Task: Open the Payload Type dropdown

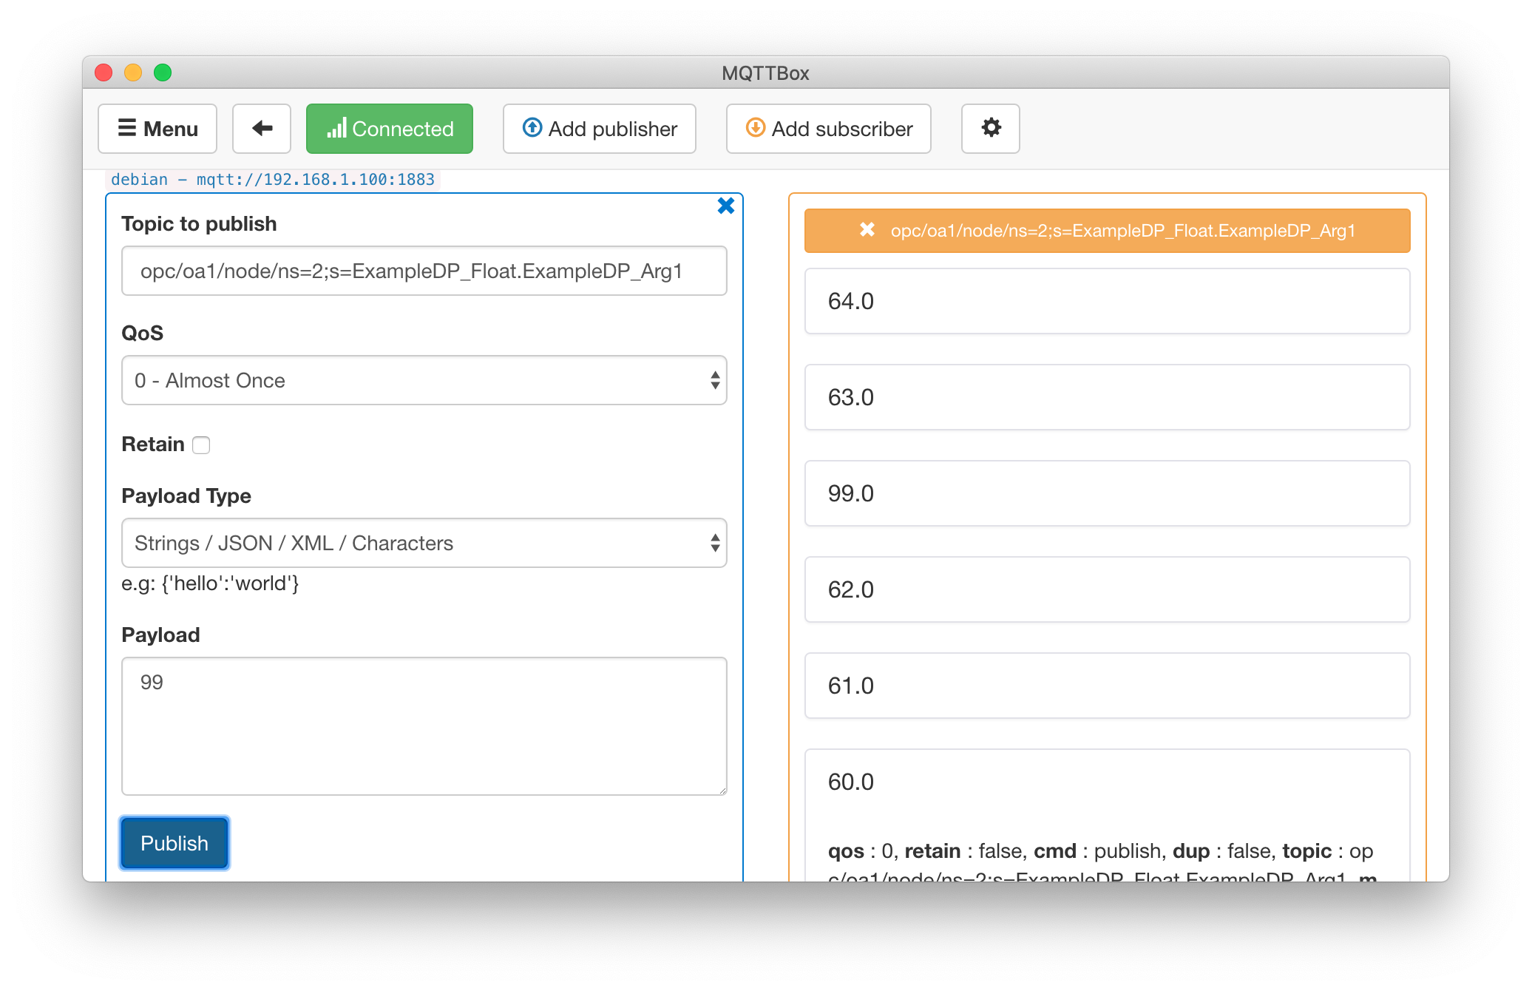Action: point(424,543)
